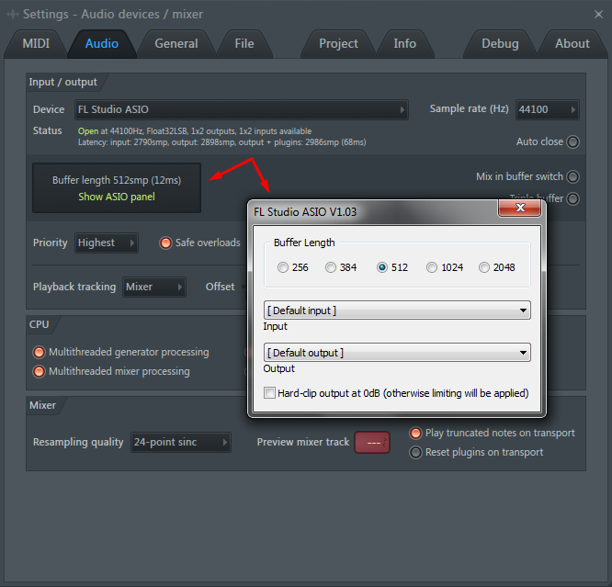
Task: Toggle Play truncated notes on transport
Action: tap(415, 433)
